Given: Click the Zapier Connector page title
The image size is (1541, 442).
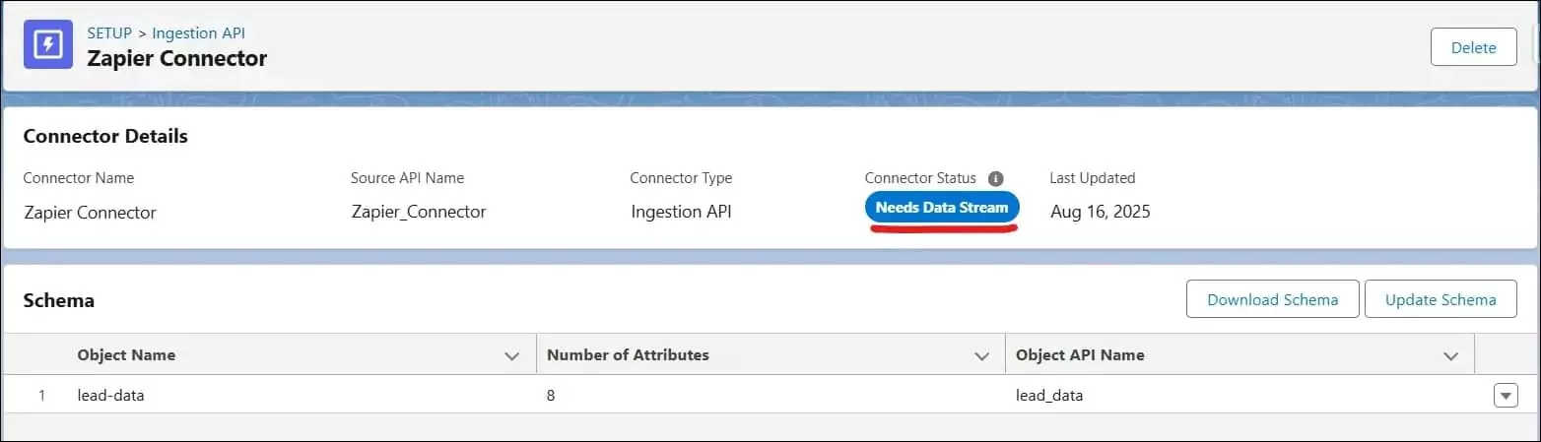Looking at the screenshot, I should pos(177,58).
